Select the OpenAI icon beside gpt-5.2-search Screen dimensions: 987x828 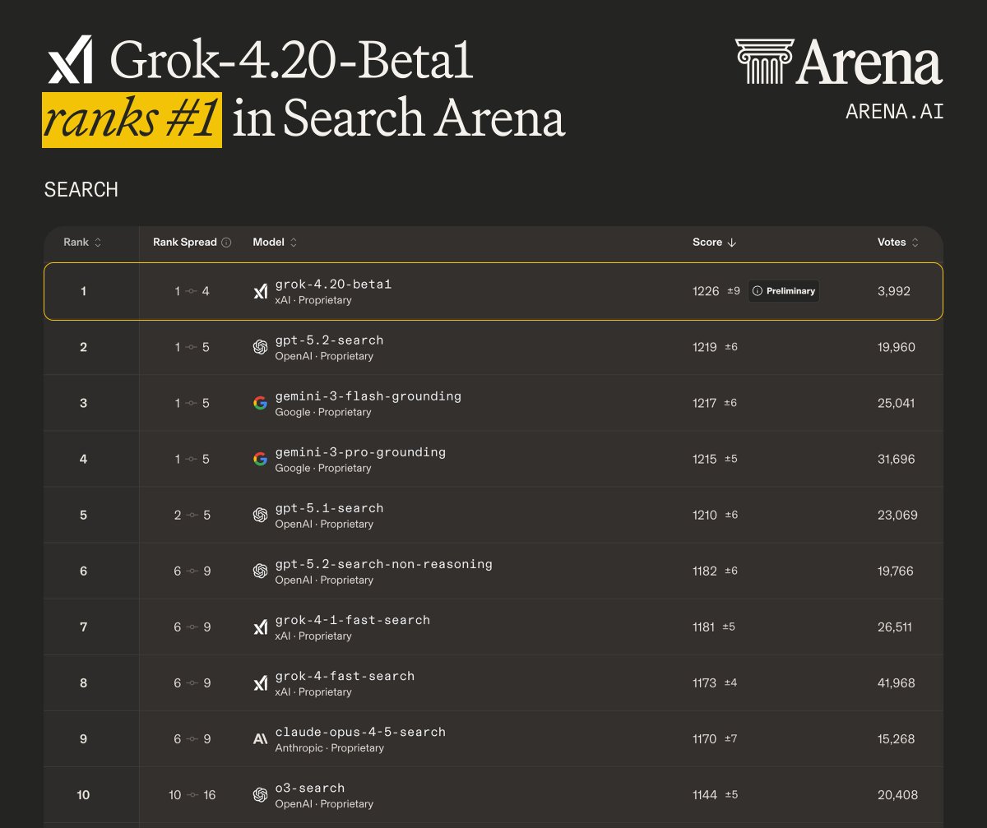coord(261,347)
